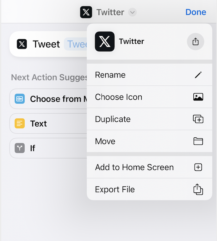Image resolution: width=217 pixels, height=241 pixels.
Task: Click the folder icon next to Move
Action: point(198,141)
